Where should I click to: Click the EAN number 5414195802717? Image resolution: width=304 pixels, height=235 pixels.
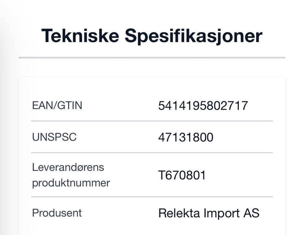(203, 106)
